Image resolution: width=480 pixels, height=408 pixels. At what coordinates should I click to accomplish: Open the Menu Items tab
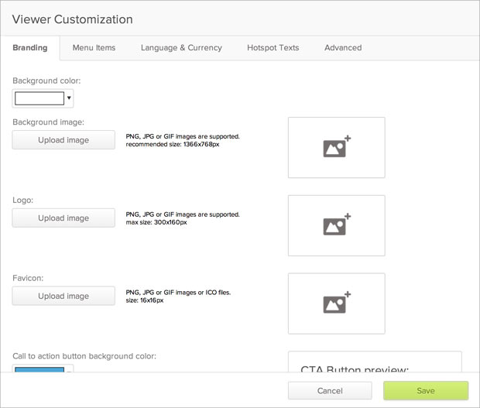coord(94,47)
